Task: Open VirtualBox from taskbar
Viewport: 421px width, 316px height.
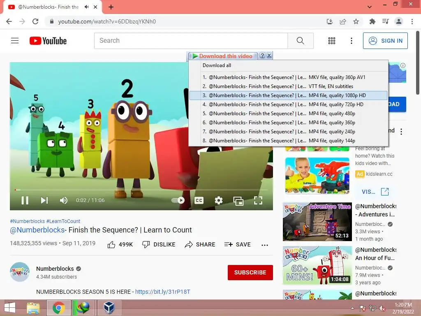Action: click(109, 308)
